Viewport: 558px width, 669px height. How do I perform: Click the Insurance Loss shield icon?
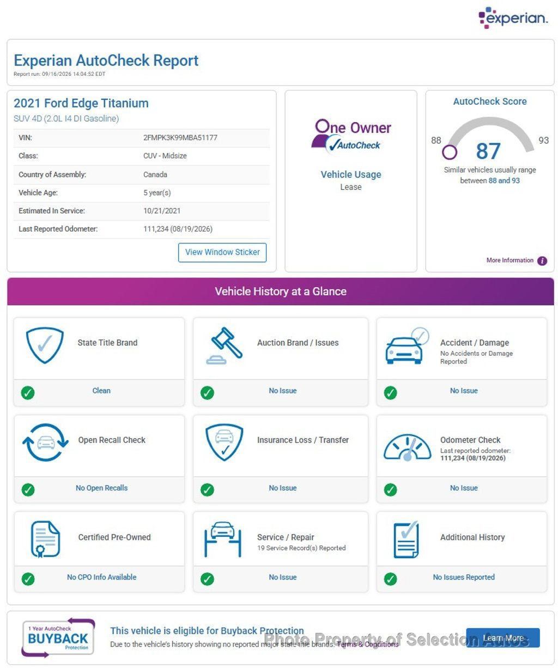tap(224, 443)
